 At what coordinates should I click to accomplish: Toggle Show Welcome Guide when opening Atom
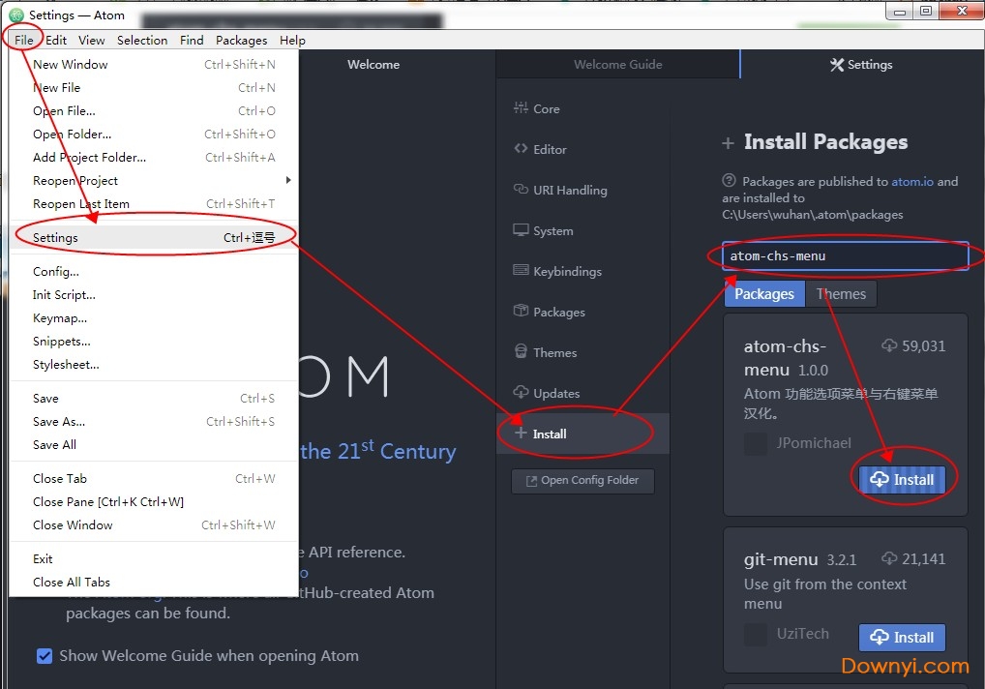click(45, 656)
